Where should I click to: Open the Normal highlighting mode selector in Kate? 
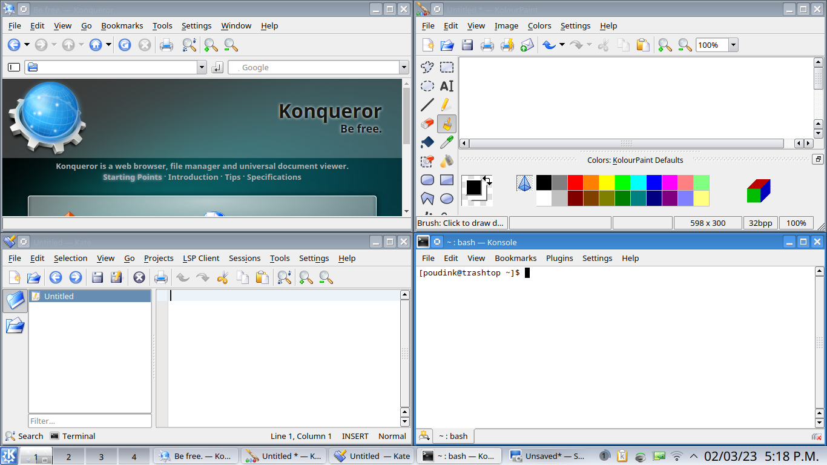(392, 436)
